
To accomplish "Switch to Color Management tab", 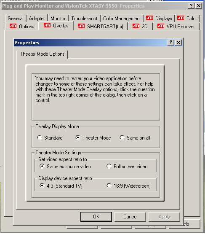I will [x=122, y=19].
